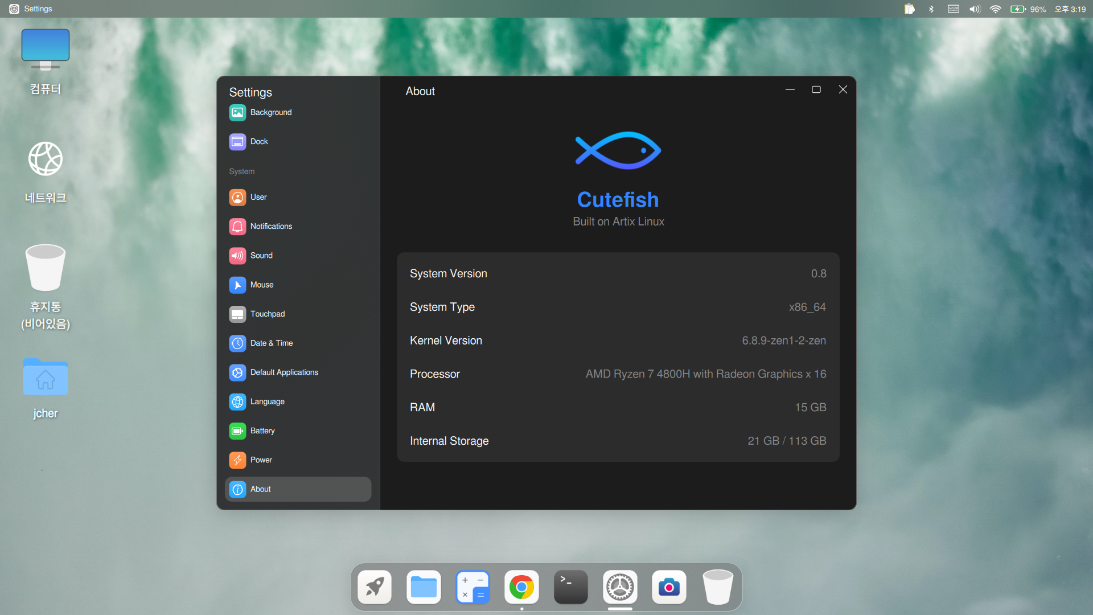The width and height of the screenshot is (1093, 615).
Task: Open Background settings in sidebar
Action: click(x=298, y=112)
